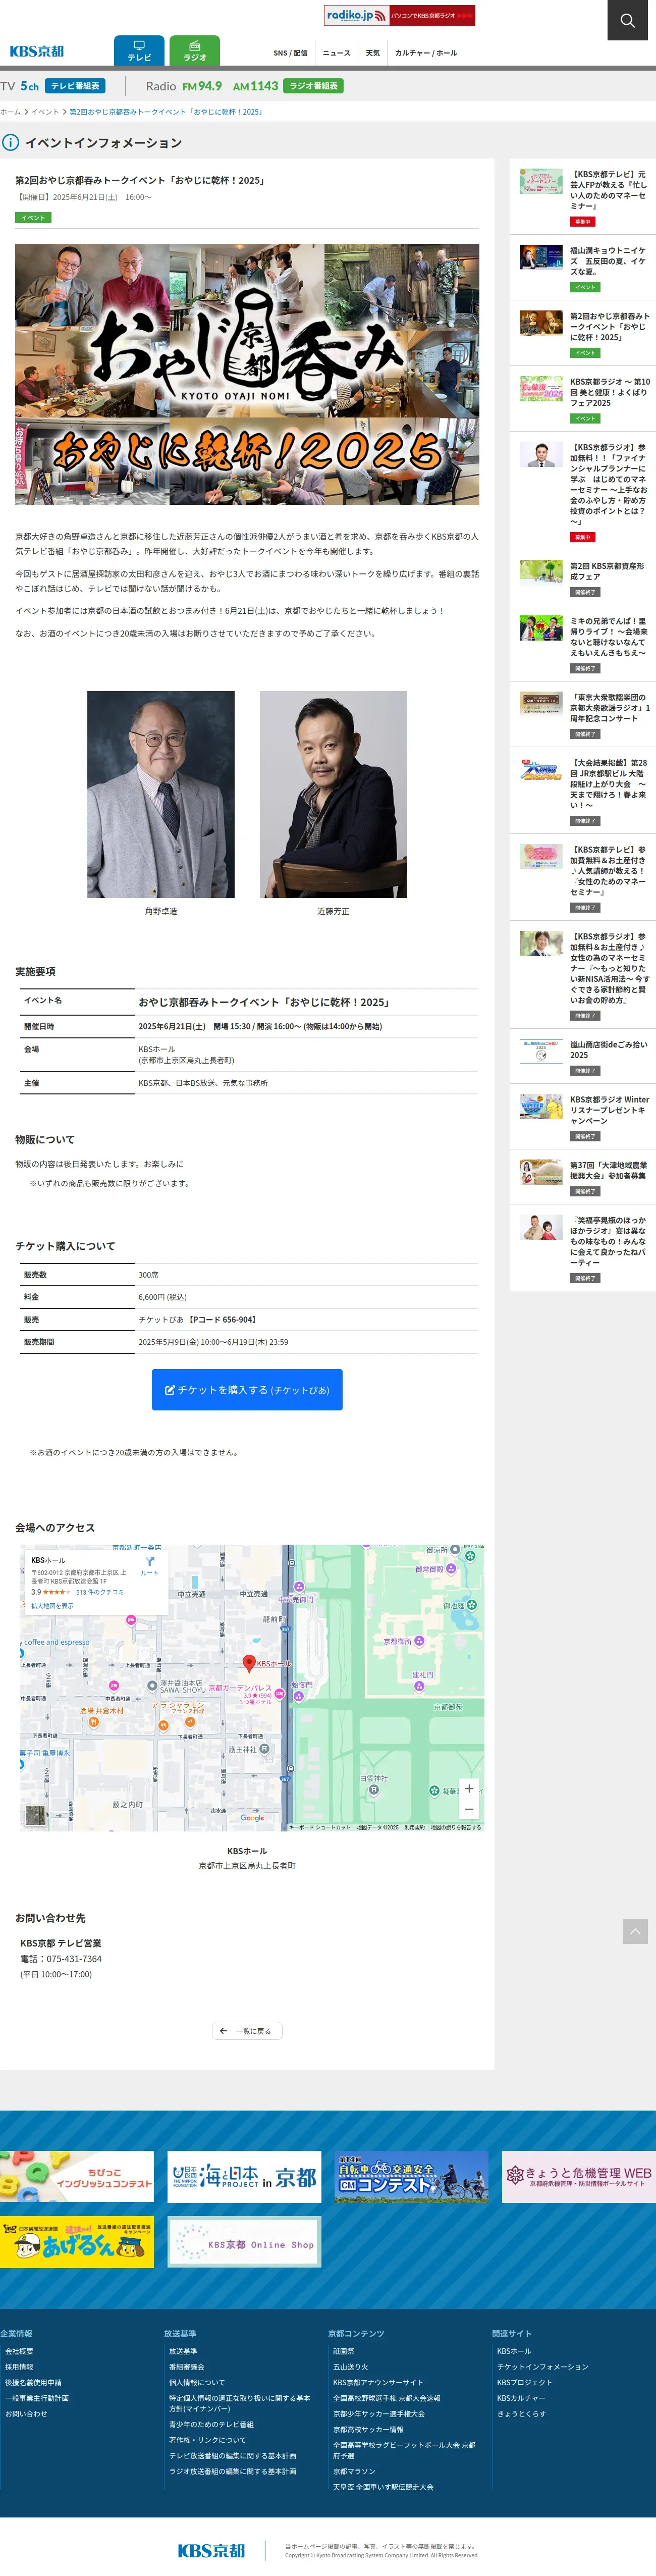656x2576 pixels.
Task: Open the search magnifier icon
Action: (627, 20)
